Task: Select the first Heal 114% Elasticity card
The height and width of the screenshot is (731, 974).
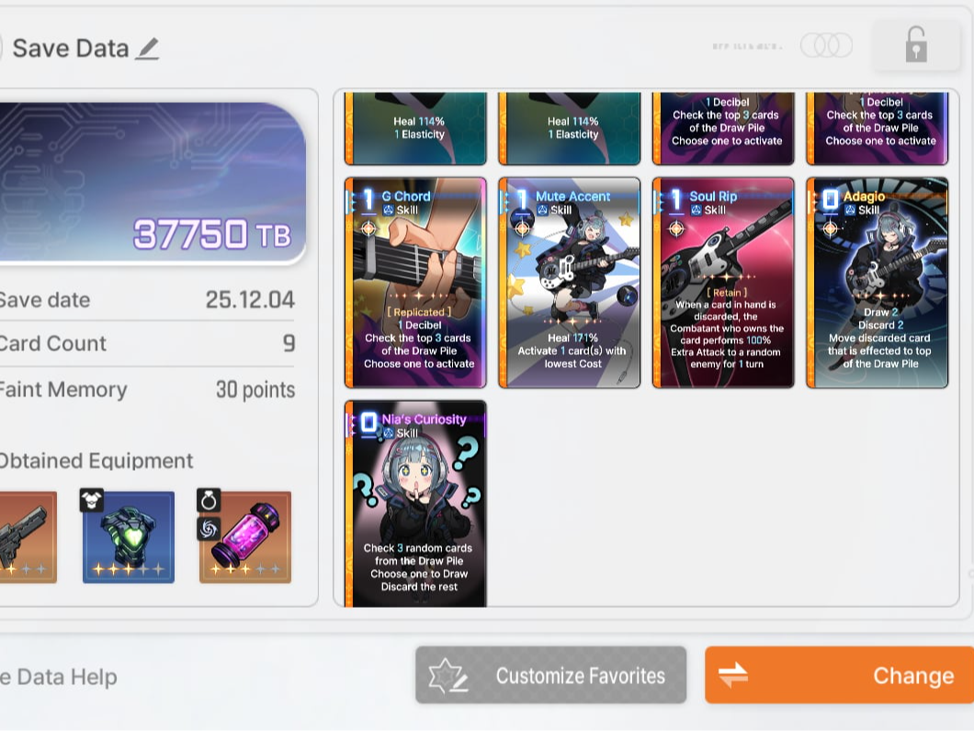Action: [415, 129]
